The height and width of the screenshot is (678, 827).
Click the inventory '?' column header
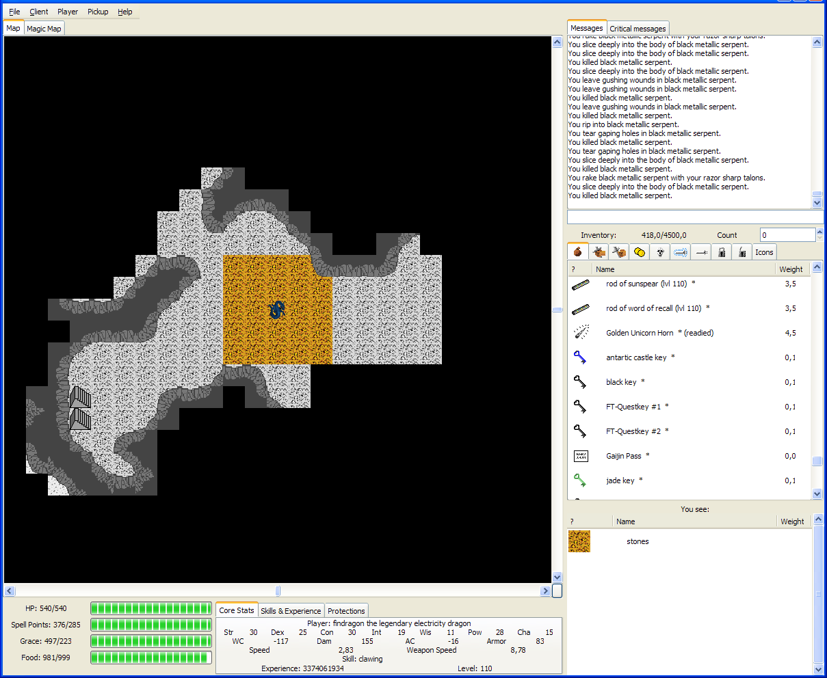[579, 269]
